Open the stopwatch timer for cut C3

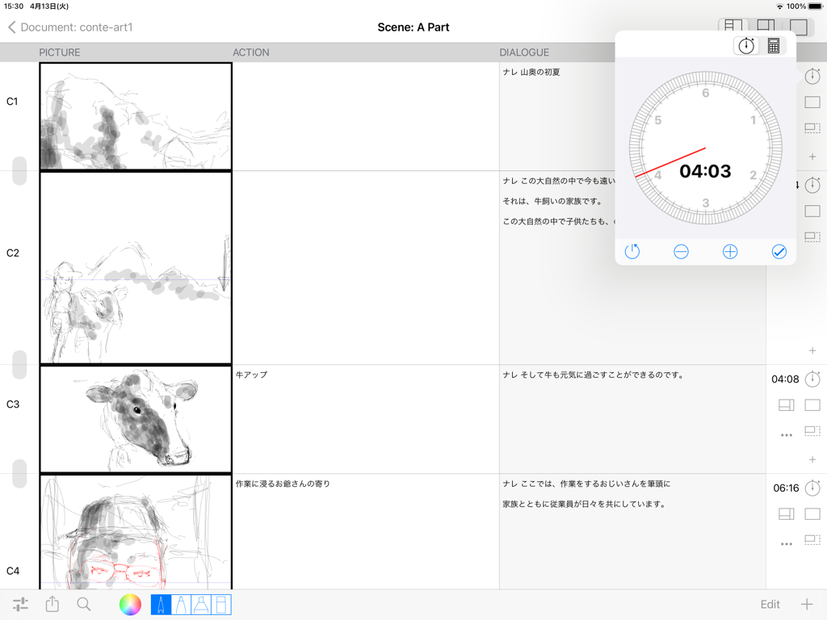coord(812,379)
